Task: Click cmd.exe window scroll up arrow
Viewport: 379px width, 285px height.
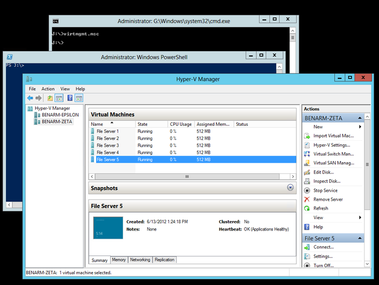Action: [292, 31]
